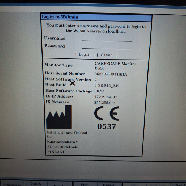Image resolution: width=186 pixels, height=186 pixels.
Task: Click the Username input field
Action: (x=107, y=39)
